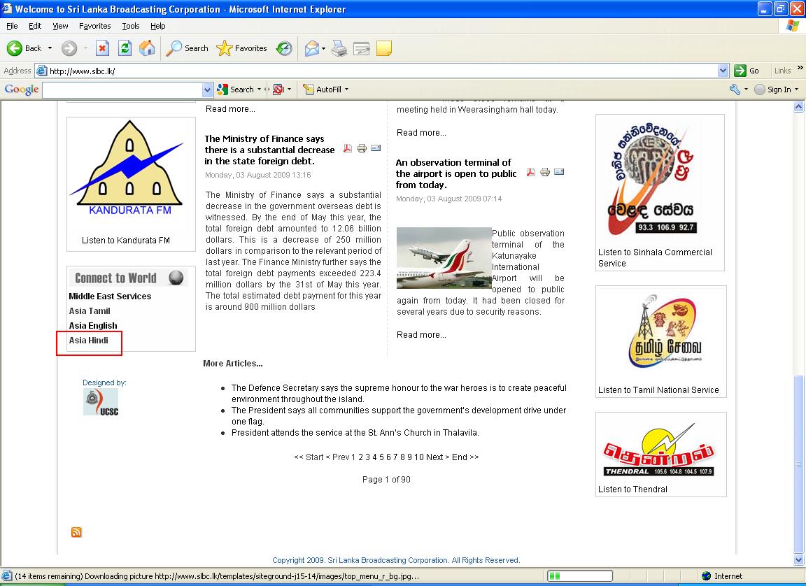Click the page scrollbar down arrow

point(798,560)
